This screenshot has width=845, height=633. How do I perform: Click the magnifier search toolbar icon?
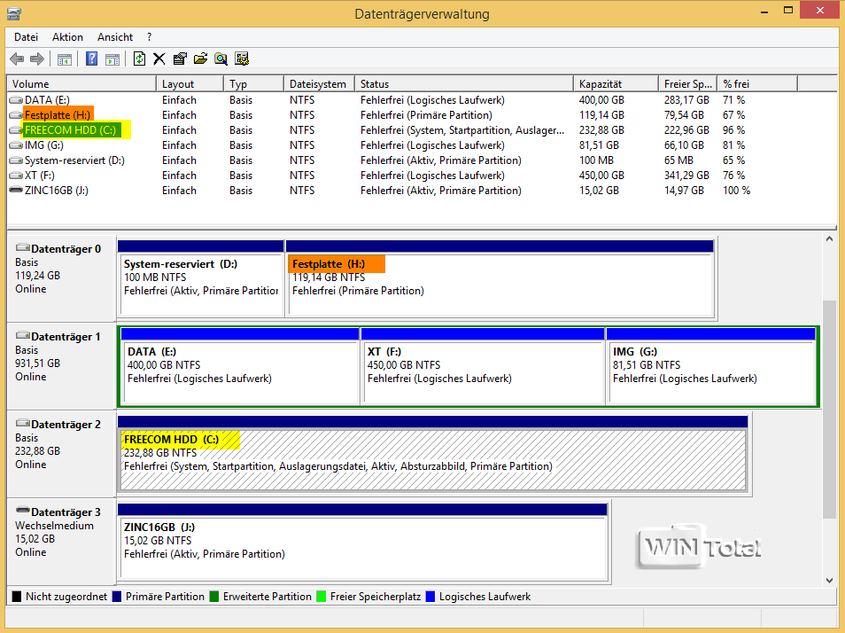(221, 59)
